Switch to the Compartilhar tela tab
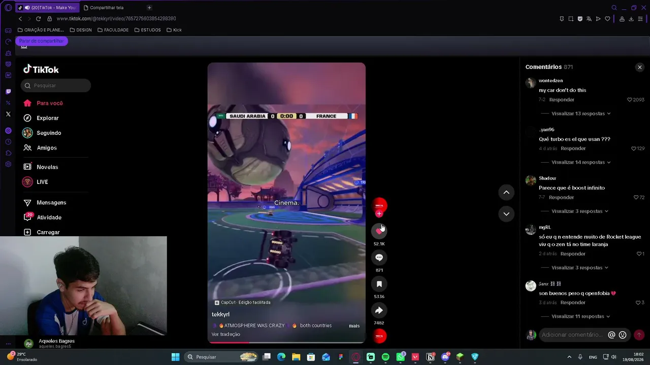 (107, 8)
